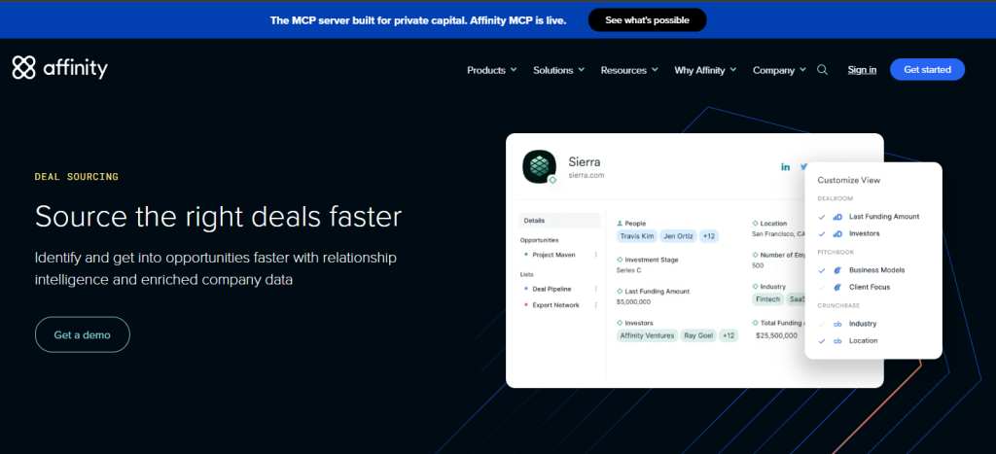The image size is (996, 454).
Task: Click the diamond icon beside the Investors field label
Action: tap(620, 323)
